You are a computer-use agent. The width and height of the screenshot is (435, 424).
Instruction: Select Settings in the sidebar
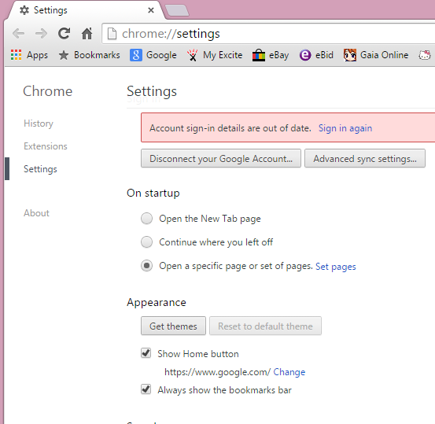[40, 169]
